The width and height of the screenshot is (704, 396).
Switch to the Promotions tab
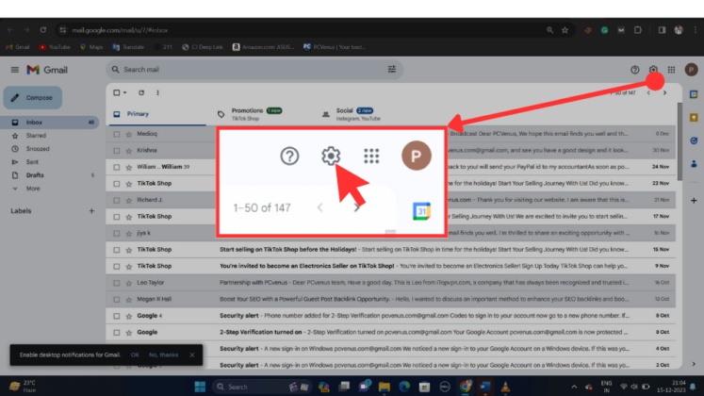256,114
